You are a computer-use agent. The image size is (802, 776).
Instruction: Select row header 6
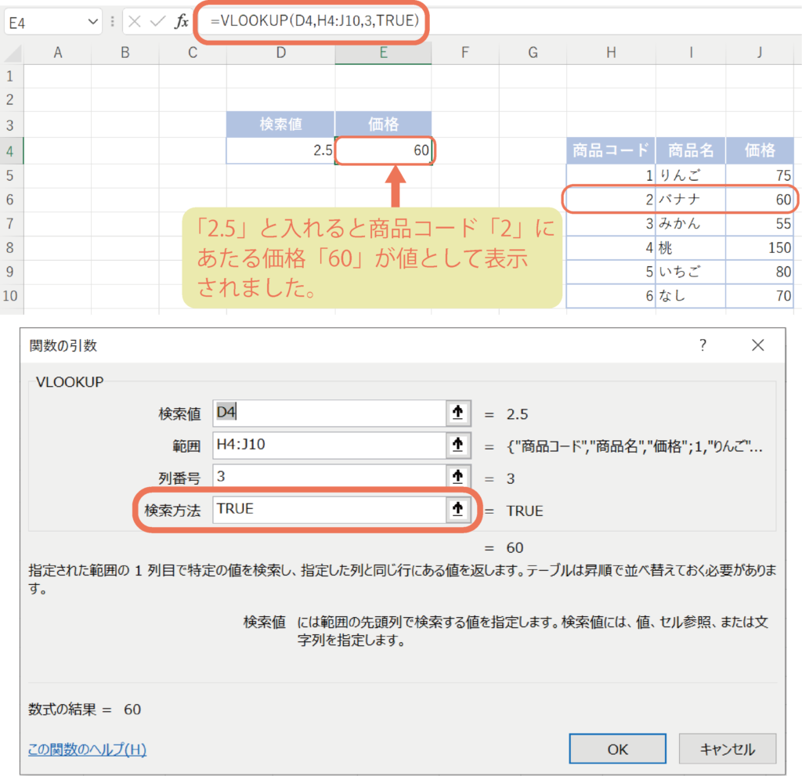tap(11, 200)
